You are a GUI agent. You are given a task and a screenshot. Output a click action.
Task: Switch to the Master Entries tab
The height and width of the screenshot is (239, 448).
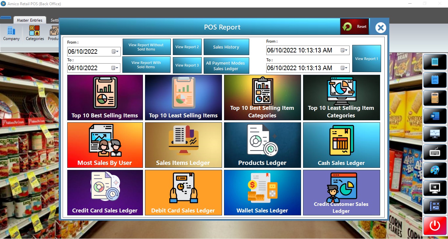(30, 20)
